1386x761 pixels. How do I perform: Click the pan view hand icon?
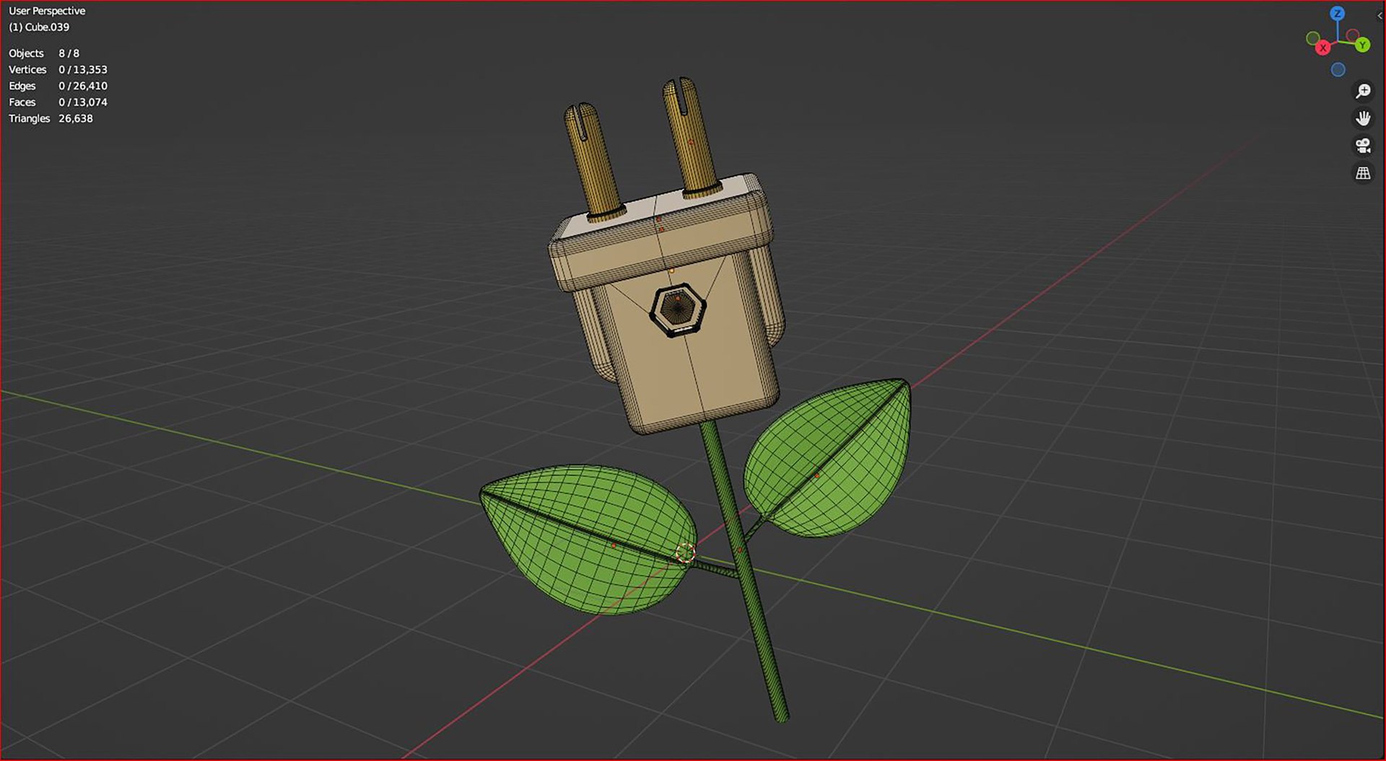(1363, 118)
